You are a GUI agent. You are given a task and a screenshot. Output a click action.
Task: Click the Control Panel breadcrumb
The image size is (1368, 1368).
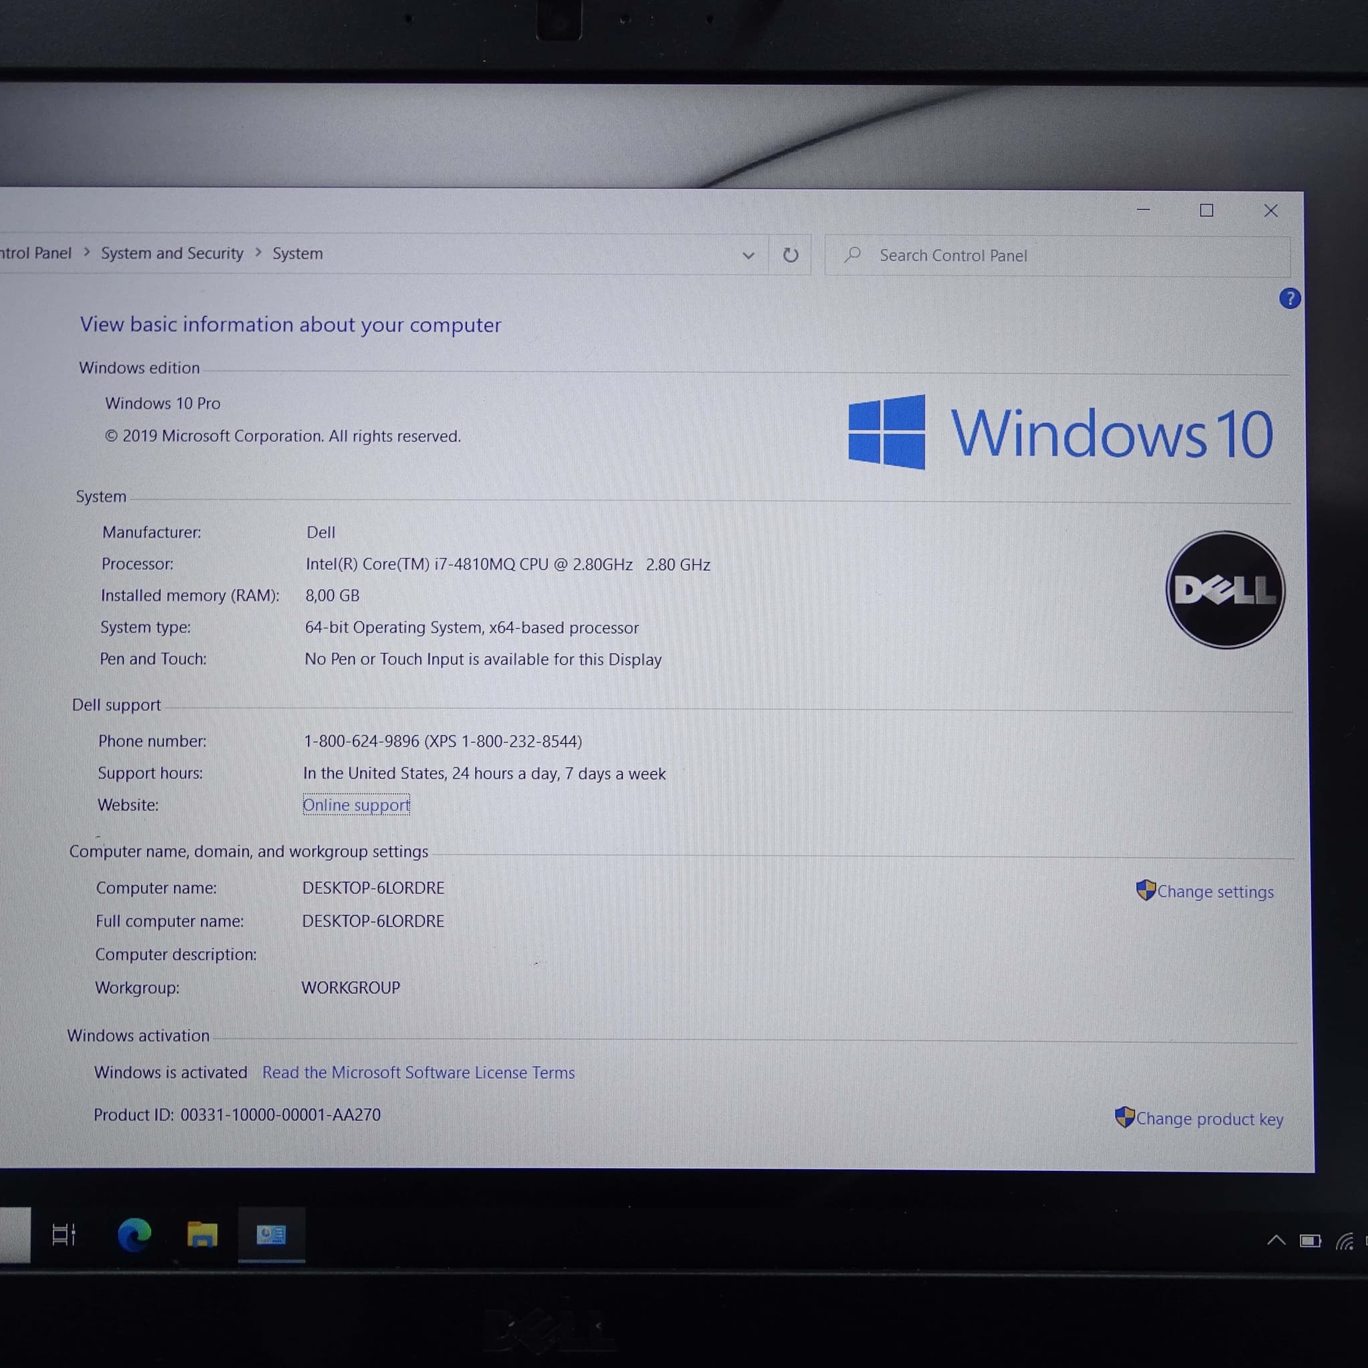(35, 252)
